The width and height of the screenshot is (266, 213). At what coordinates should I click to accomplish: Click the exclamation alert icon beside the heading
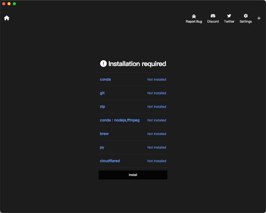[x=103, y=64]
